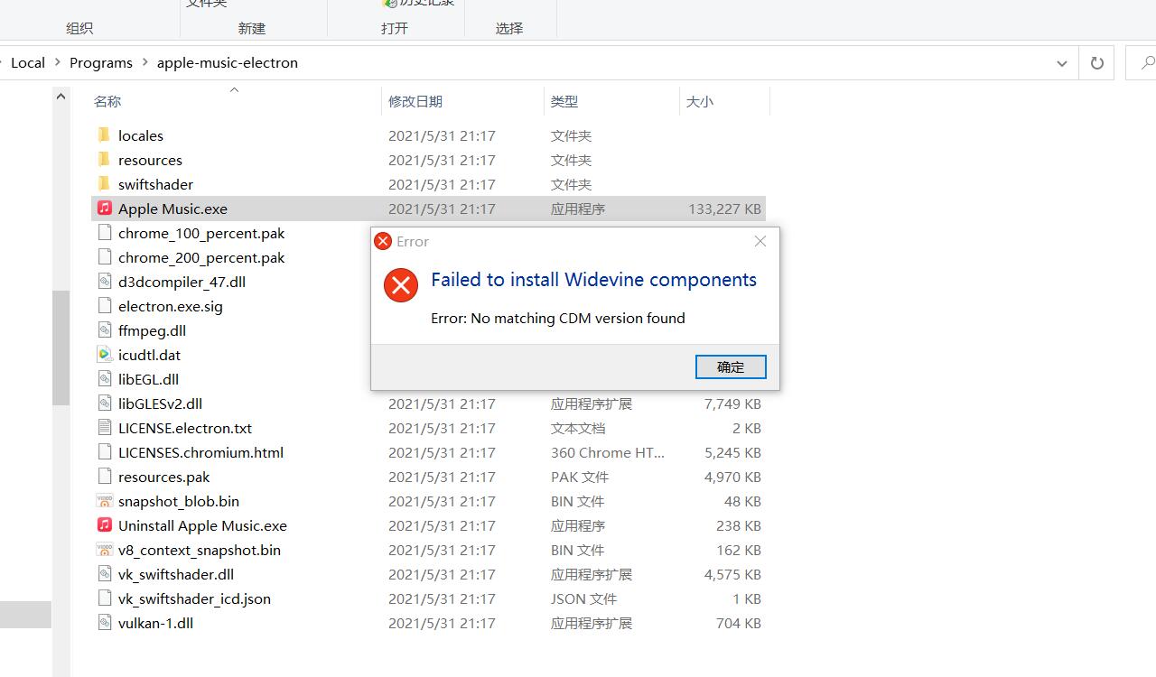Viewport: 1156px width, 677px height.
Task: Open the 组织 toolbar menu
Action: pyautogui.click(x=79, y=28)
